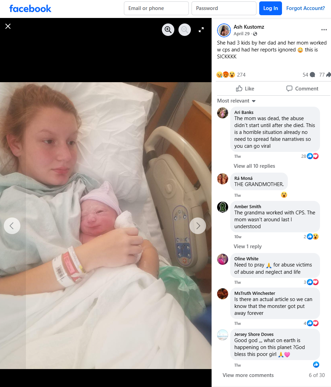Click the Email or phone field

pyautogui.click(x=156, y=8)
